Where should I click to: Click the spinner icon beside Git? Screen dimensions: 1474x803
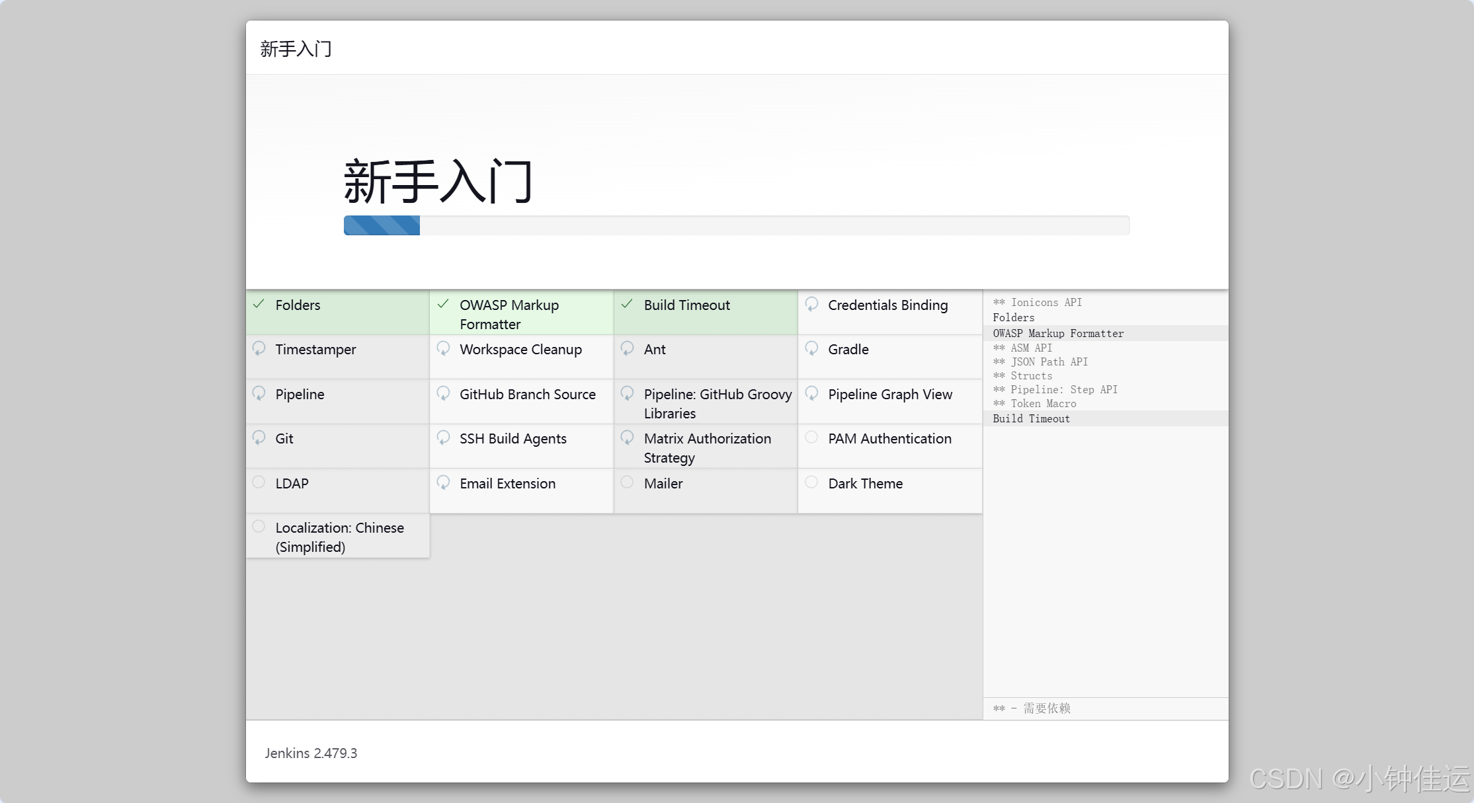coord(259,438)
